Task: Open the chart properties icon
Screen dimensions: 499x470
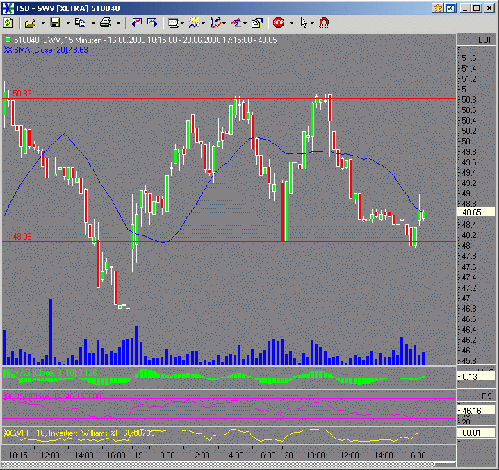Action: 257,23
